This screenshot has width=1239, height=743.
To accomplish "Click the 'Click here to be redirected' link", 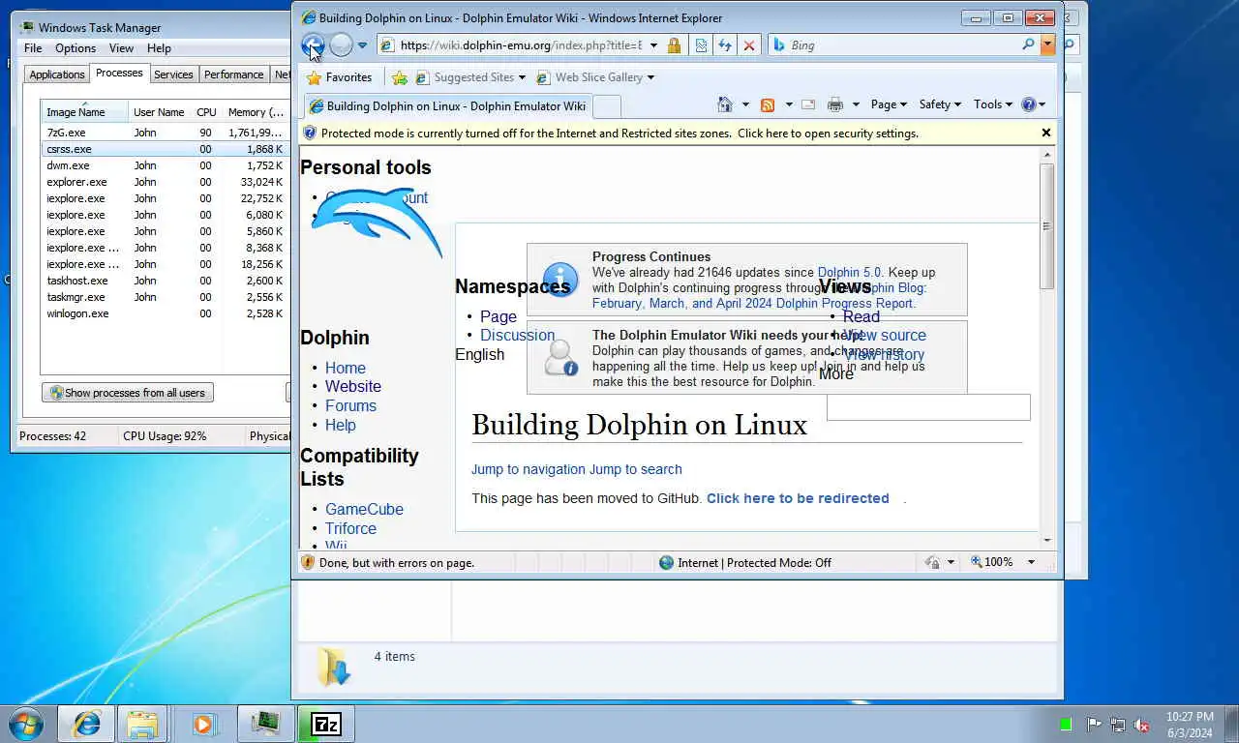I will click(798, 498).
